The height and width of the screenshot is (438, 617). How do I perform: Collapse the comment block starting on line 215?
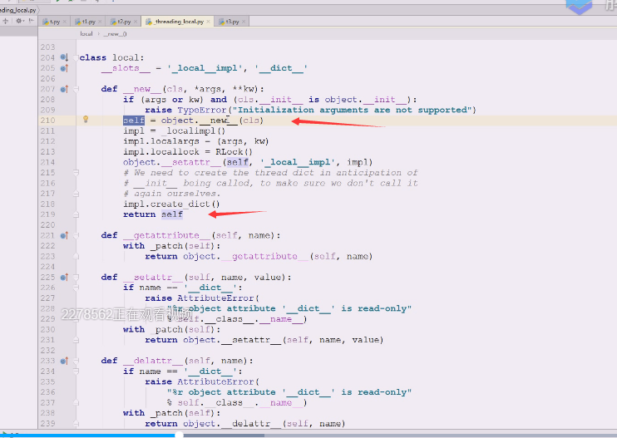(x=76, y=173)
